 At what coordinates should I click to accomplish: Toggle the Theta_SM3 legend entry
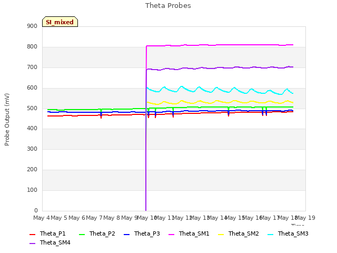288,233
